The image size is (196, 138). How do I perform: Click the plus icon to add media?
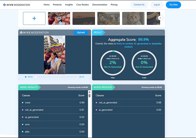click(34, 18)
